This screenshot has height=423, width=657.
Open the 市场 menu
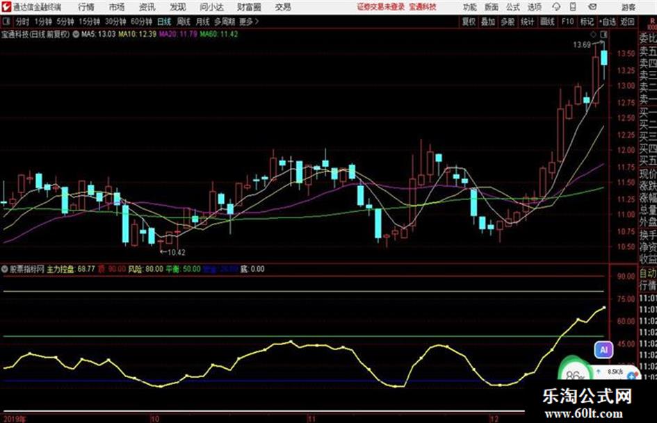[x=117, y=7]
